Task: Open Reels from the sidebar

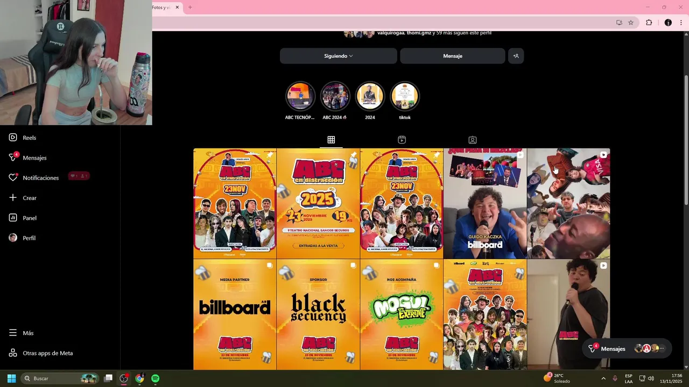Action: pos(23,138)
